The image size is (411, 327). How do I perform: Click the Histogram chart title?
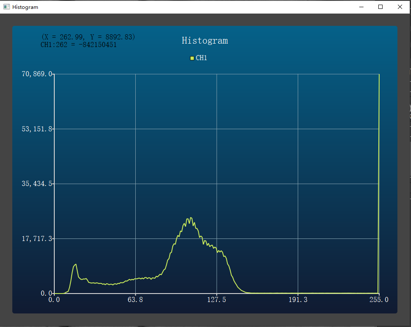(x=204, y=41)
